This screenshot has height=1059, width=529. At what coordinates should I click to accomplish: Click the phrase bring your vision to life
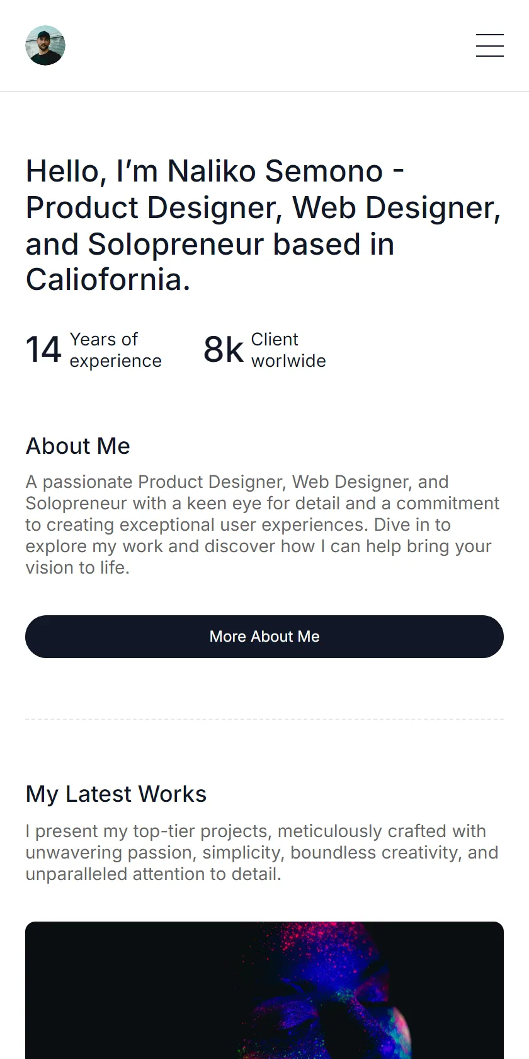coord(258,557)
